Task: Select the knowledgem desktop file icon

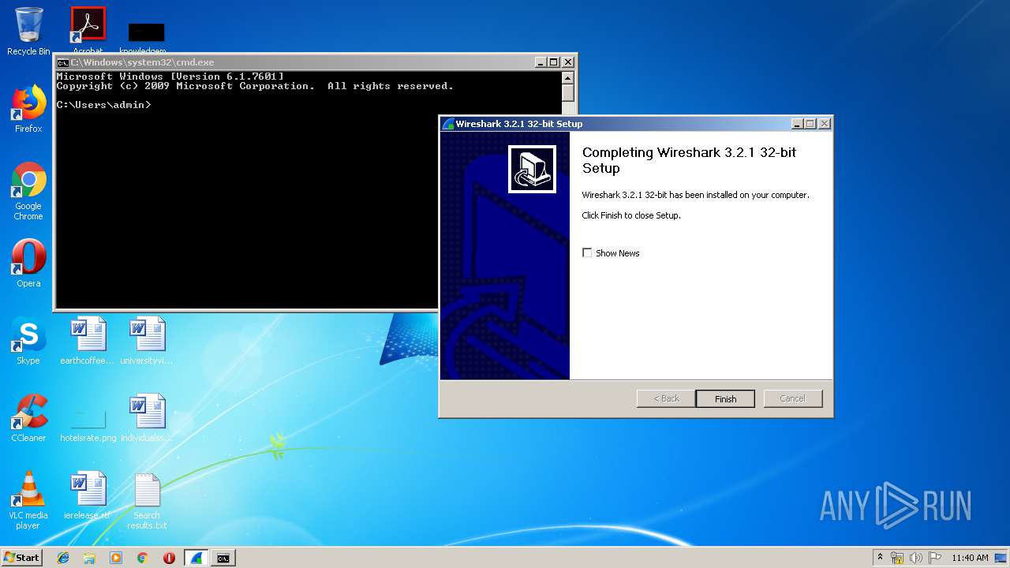Action: coord(147,38)
